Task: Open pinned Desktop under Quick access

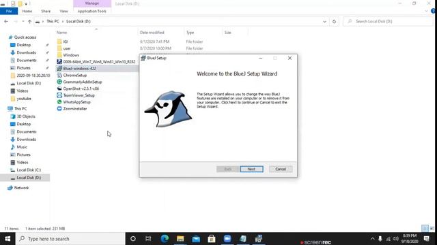Action: coord(24,45)
